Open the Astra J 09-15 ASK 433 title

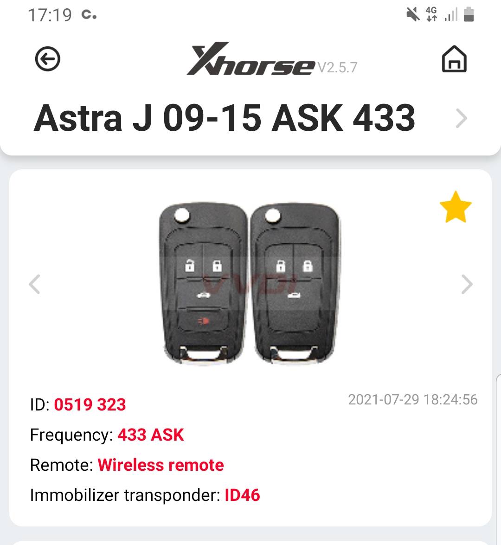pyautogui.click(x=225, y=118)
